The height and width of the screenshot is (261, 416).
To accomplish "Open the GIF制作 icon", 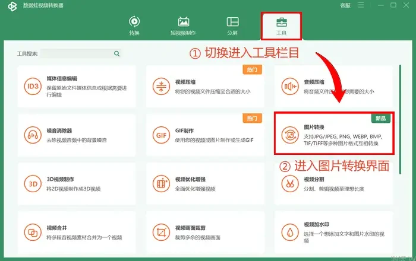I will tap(161, 135).
